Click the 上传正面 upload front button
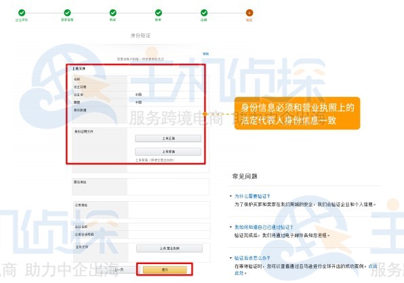The height and width of the screenshot is (283, 404). coord(168,138)
